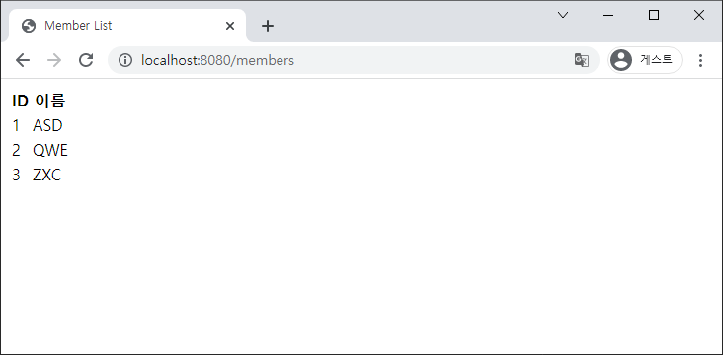Click the 이름 column header
723x355 pixels.
(x=50, y=101)
